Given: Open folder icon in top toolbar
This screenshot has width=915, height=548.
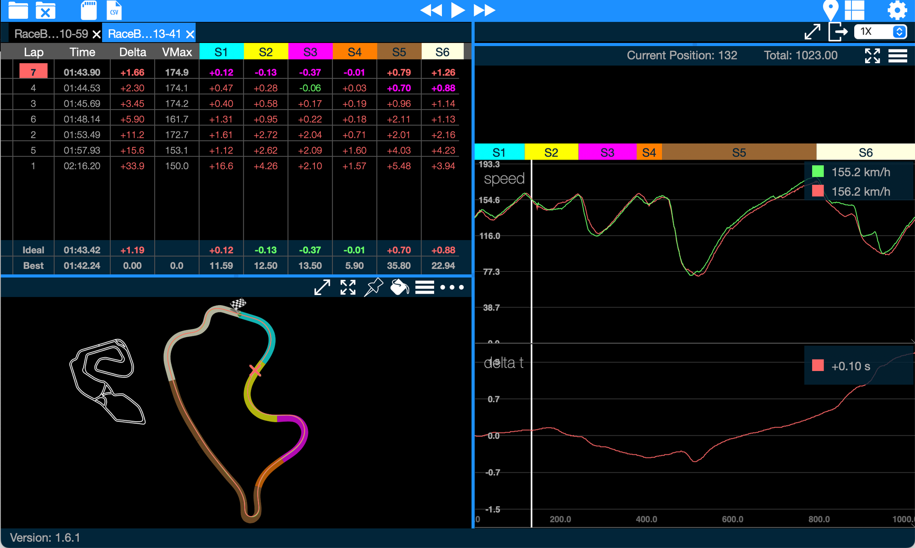Looking at the screenshot, I should 18,10.
